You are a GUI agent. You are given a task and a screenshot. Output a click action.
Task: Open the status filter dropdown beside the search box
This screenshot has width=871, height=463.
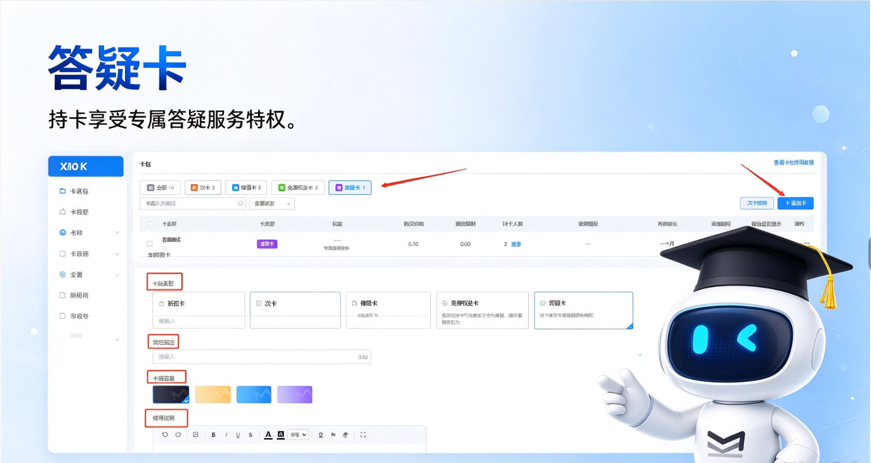tap(272, 204)
